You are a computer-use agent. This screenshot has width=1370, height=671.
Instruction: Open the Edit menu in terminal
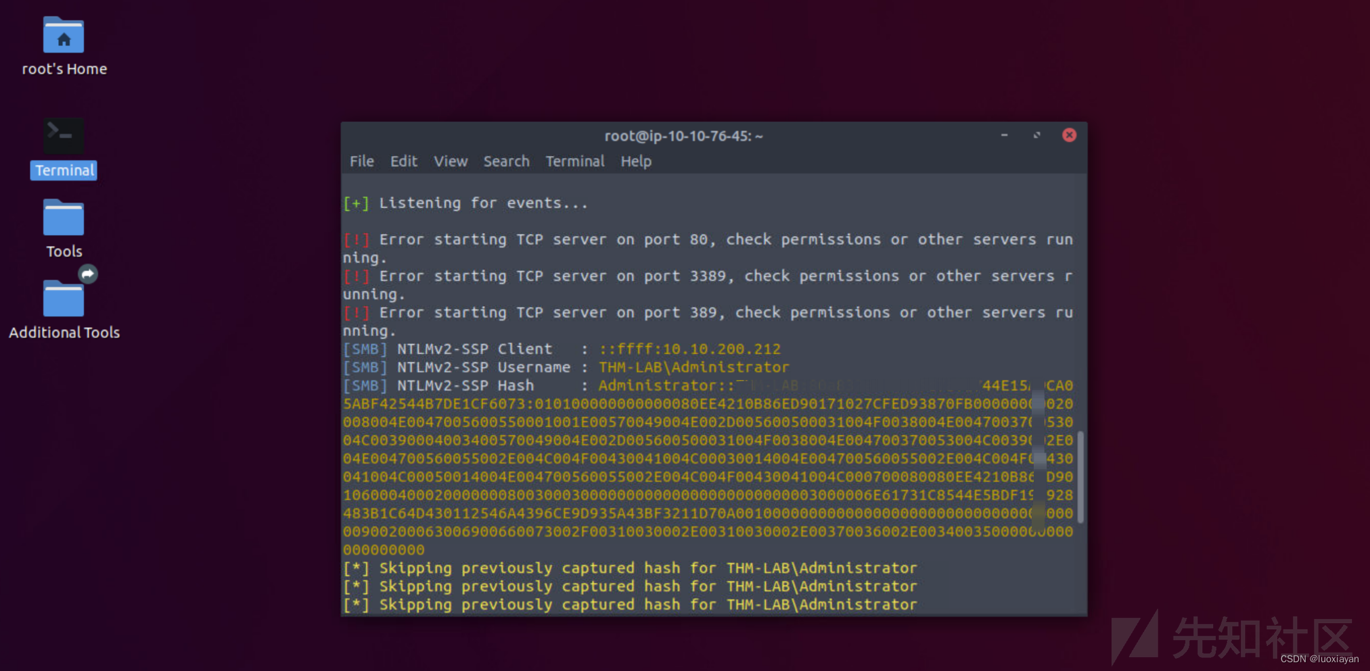click(x=403, y=161)
